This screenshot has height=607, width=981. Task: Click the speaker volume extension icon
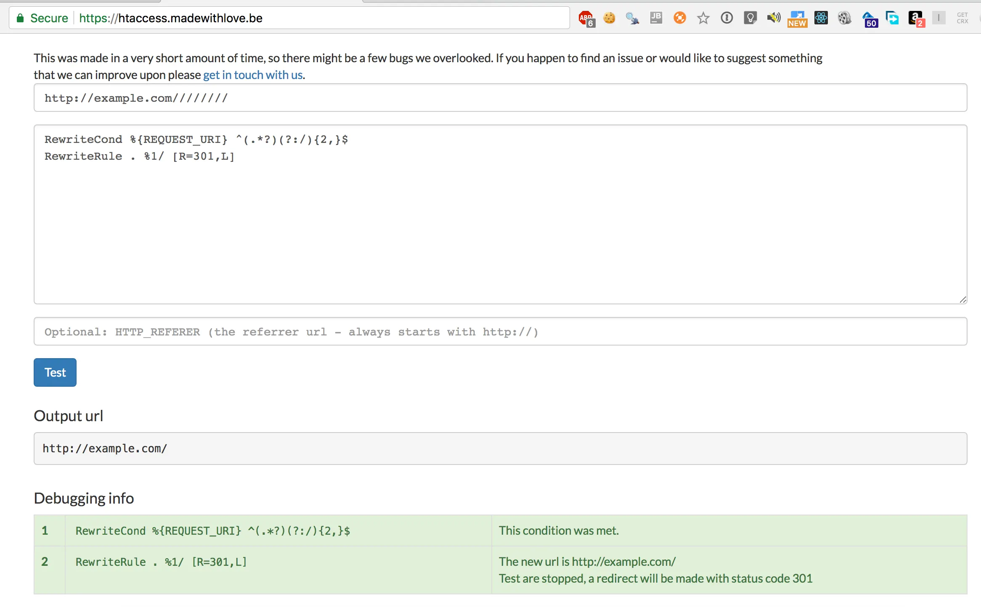pos(773,18)
